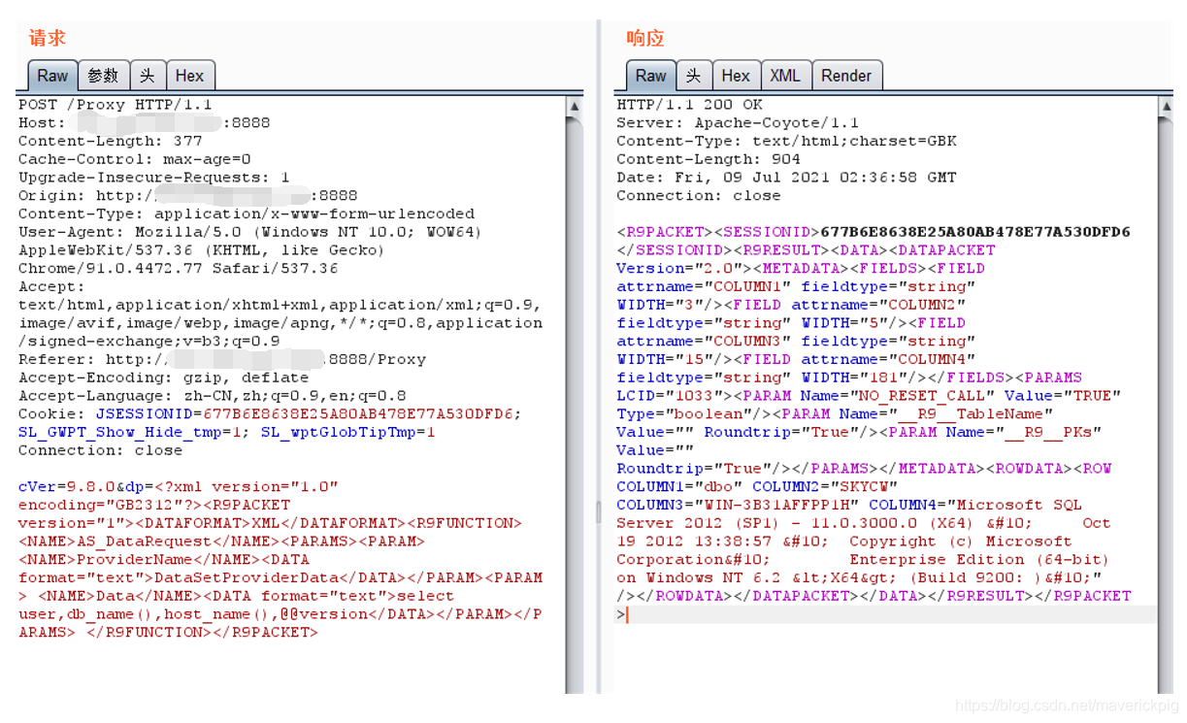This screenshot has height=723, width=1187.
Task: Click the response pane scroll up arrow
Action: (1165, 106)
